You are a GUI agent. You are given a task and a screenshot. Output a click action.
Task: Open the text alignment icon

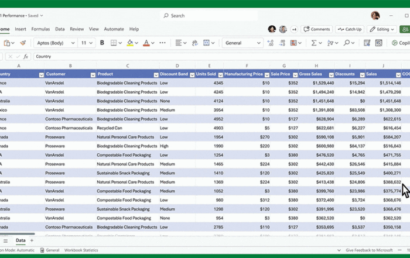pyautogui.click(x=179, y=43)
